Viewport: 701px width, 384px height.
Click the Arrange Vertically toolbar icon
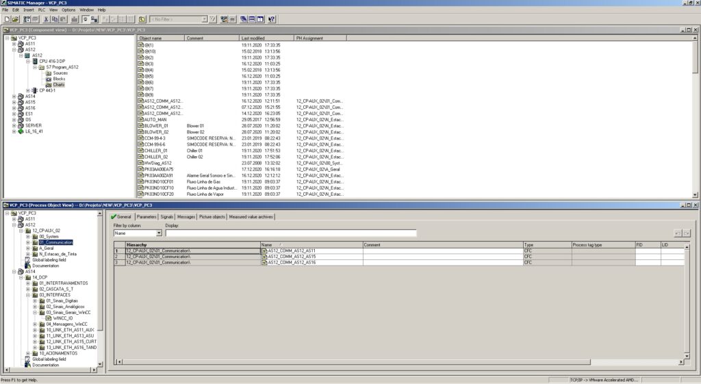click(261, 19)
